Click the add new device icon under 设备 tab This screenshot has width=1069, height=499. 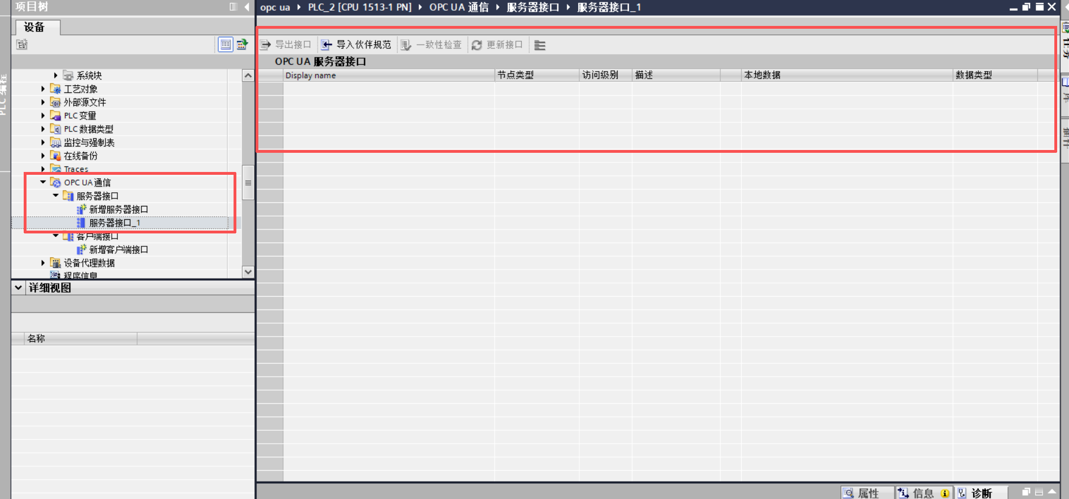click(22, 45)
